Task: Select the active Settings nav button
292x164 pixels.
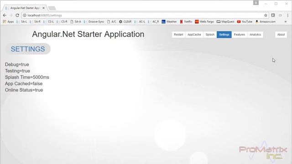Action: click(x=224, y=35)
